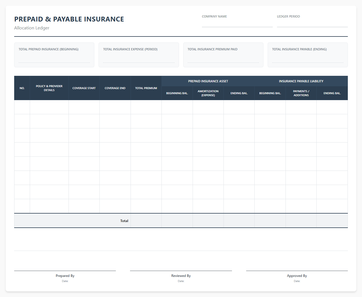The image size is (362, 297).
Task: Click the 'Reviewed By' signature label
Action: [181, 276]
